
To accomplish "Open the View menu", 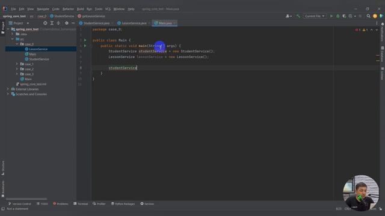I will 31,9.
